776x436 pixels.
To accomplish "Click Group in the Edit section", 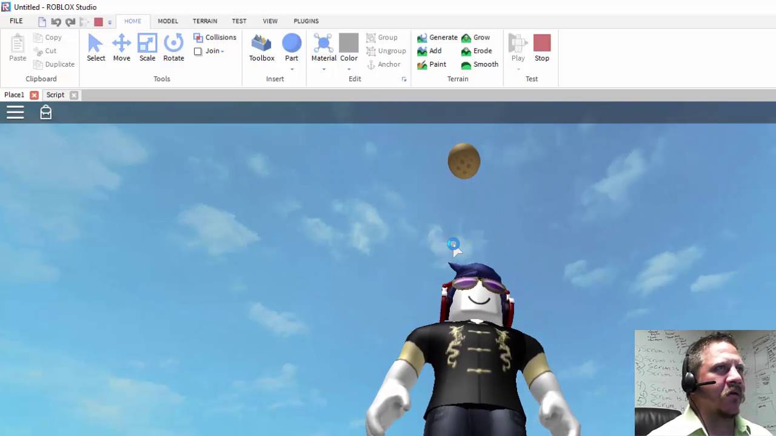I will (x=382, y=38).
